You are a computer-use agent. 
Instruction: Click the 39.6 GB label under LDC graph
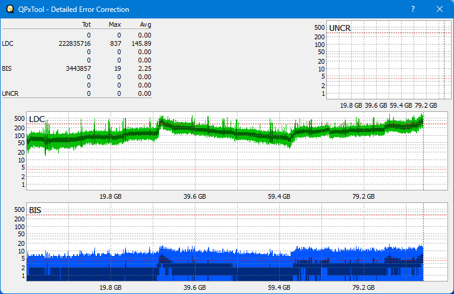click(194, 196)
